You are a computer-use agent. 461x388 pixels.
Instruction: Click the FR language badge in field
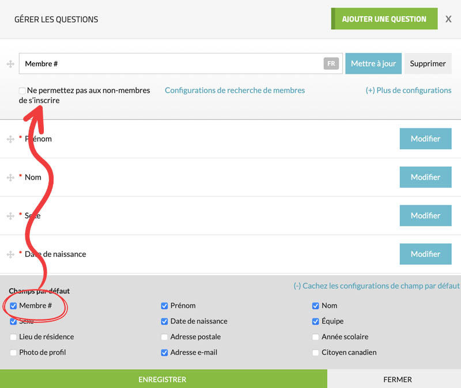pyautogui.click(x=331, y=64)
